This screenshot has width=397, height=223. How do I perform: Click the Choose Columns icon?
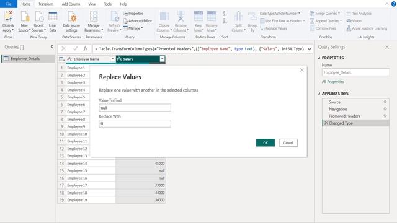click(x=164, y=17)
